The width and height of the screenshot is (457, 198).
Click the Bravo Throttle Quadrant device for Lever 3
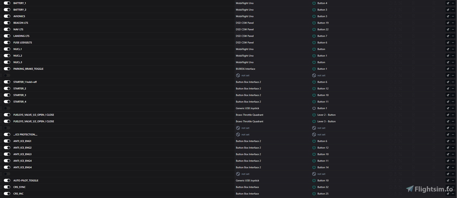[x=249, y=121]
